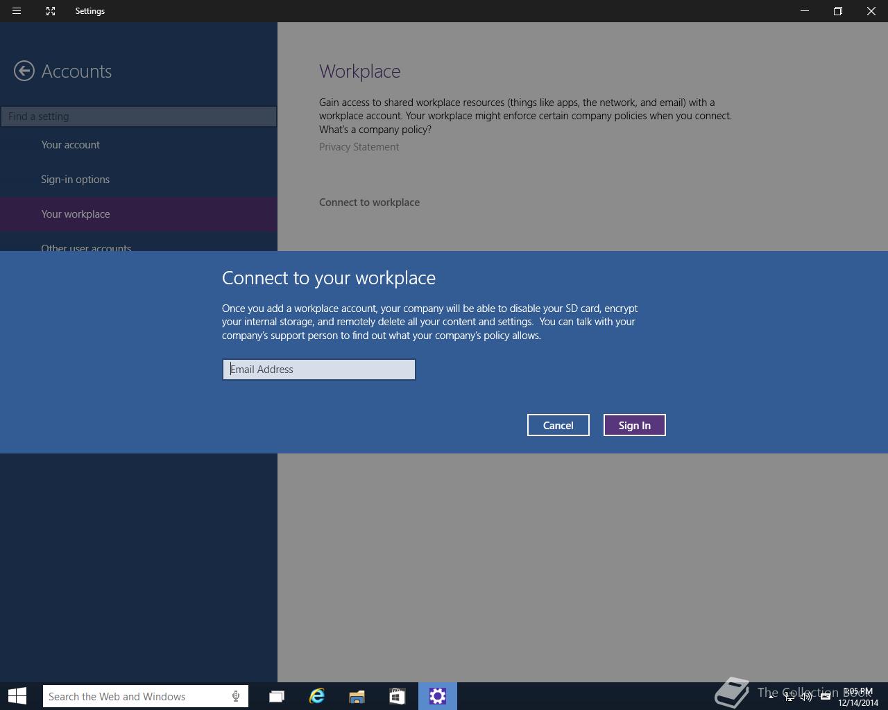Open volume control tray icon

pos(806,697)
